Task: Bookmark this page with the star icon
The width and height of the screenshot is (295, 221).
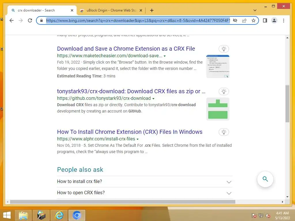Action: [254, 20]
